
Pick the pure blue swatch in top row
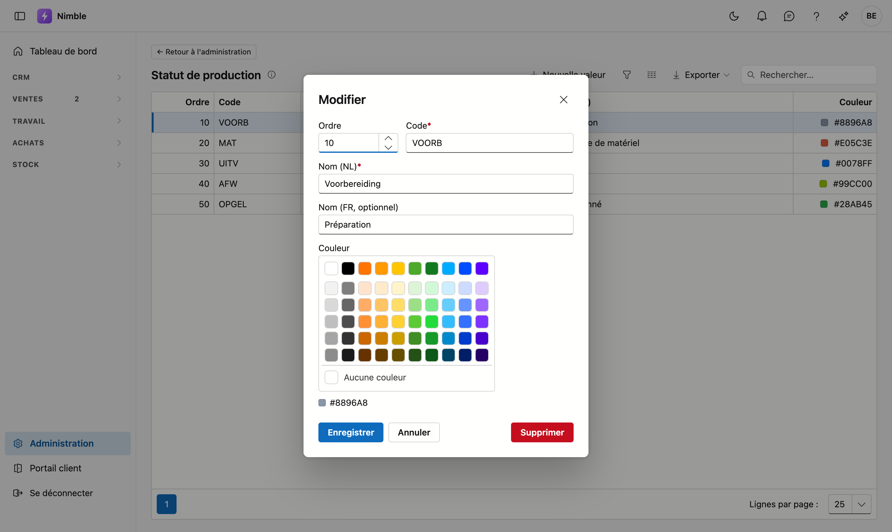pos(465,268)
